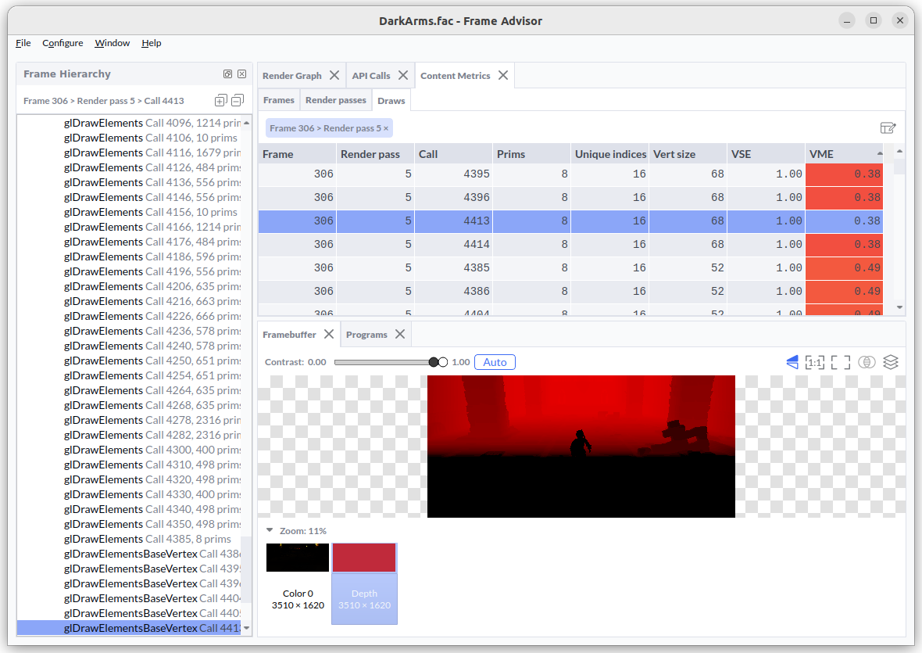Sort table by Frame column
The image size is (922, 653).
pyautogui.click(x=297, y=153)
